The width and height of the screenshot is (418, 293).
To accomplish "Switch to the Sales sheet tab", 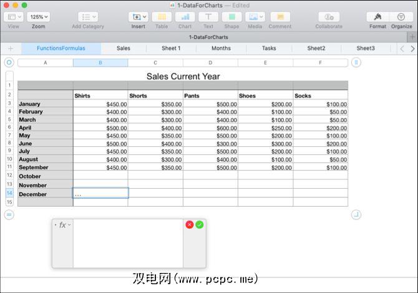I will 124,48.
